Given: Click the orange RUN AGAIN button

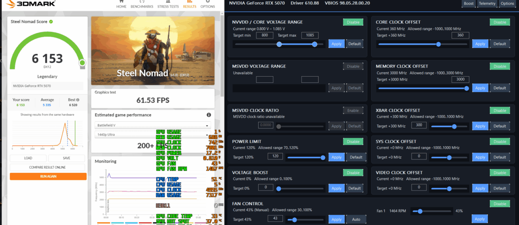Looking at the screenshot, I should click(48, 176).
